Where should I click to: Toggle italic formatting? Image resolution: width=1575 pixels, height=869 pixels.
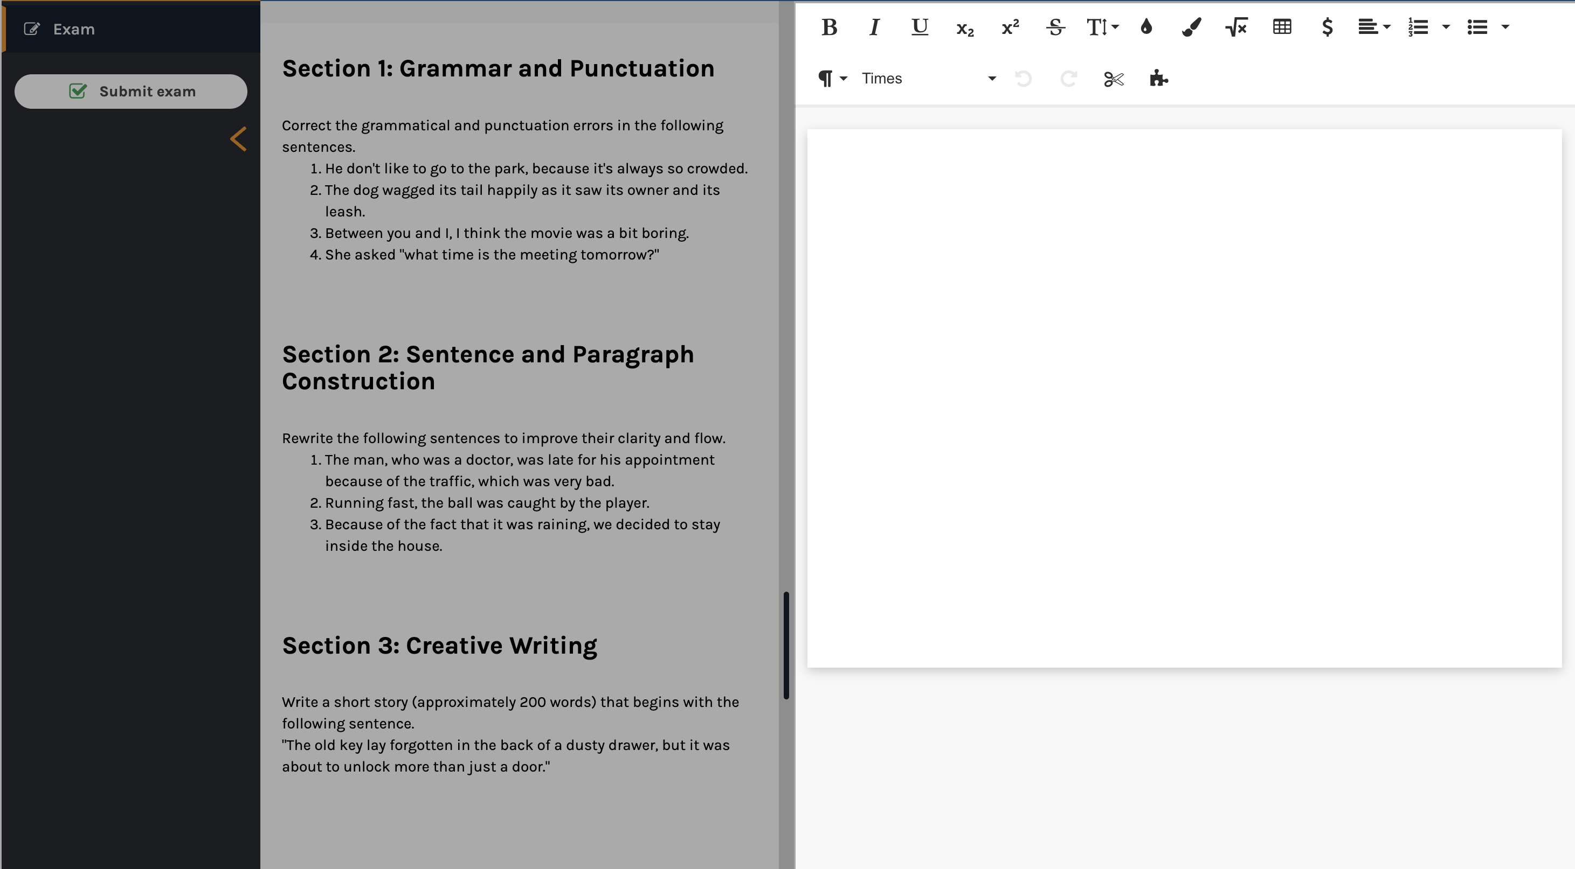pos(874,27)
